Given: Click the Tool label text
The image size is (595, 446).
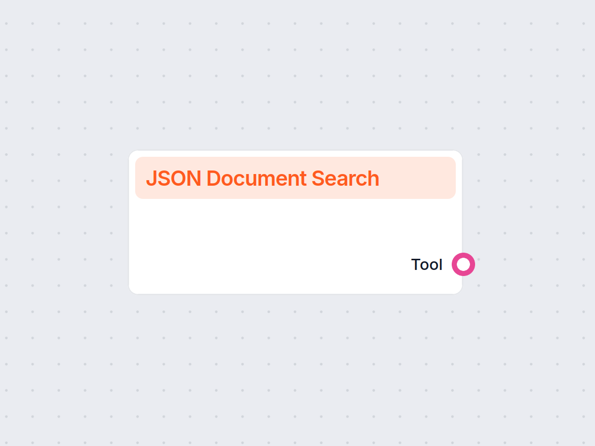Looking at the screenshot, I should (426, 264).
